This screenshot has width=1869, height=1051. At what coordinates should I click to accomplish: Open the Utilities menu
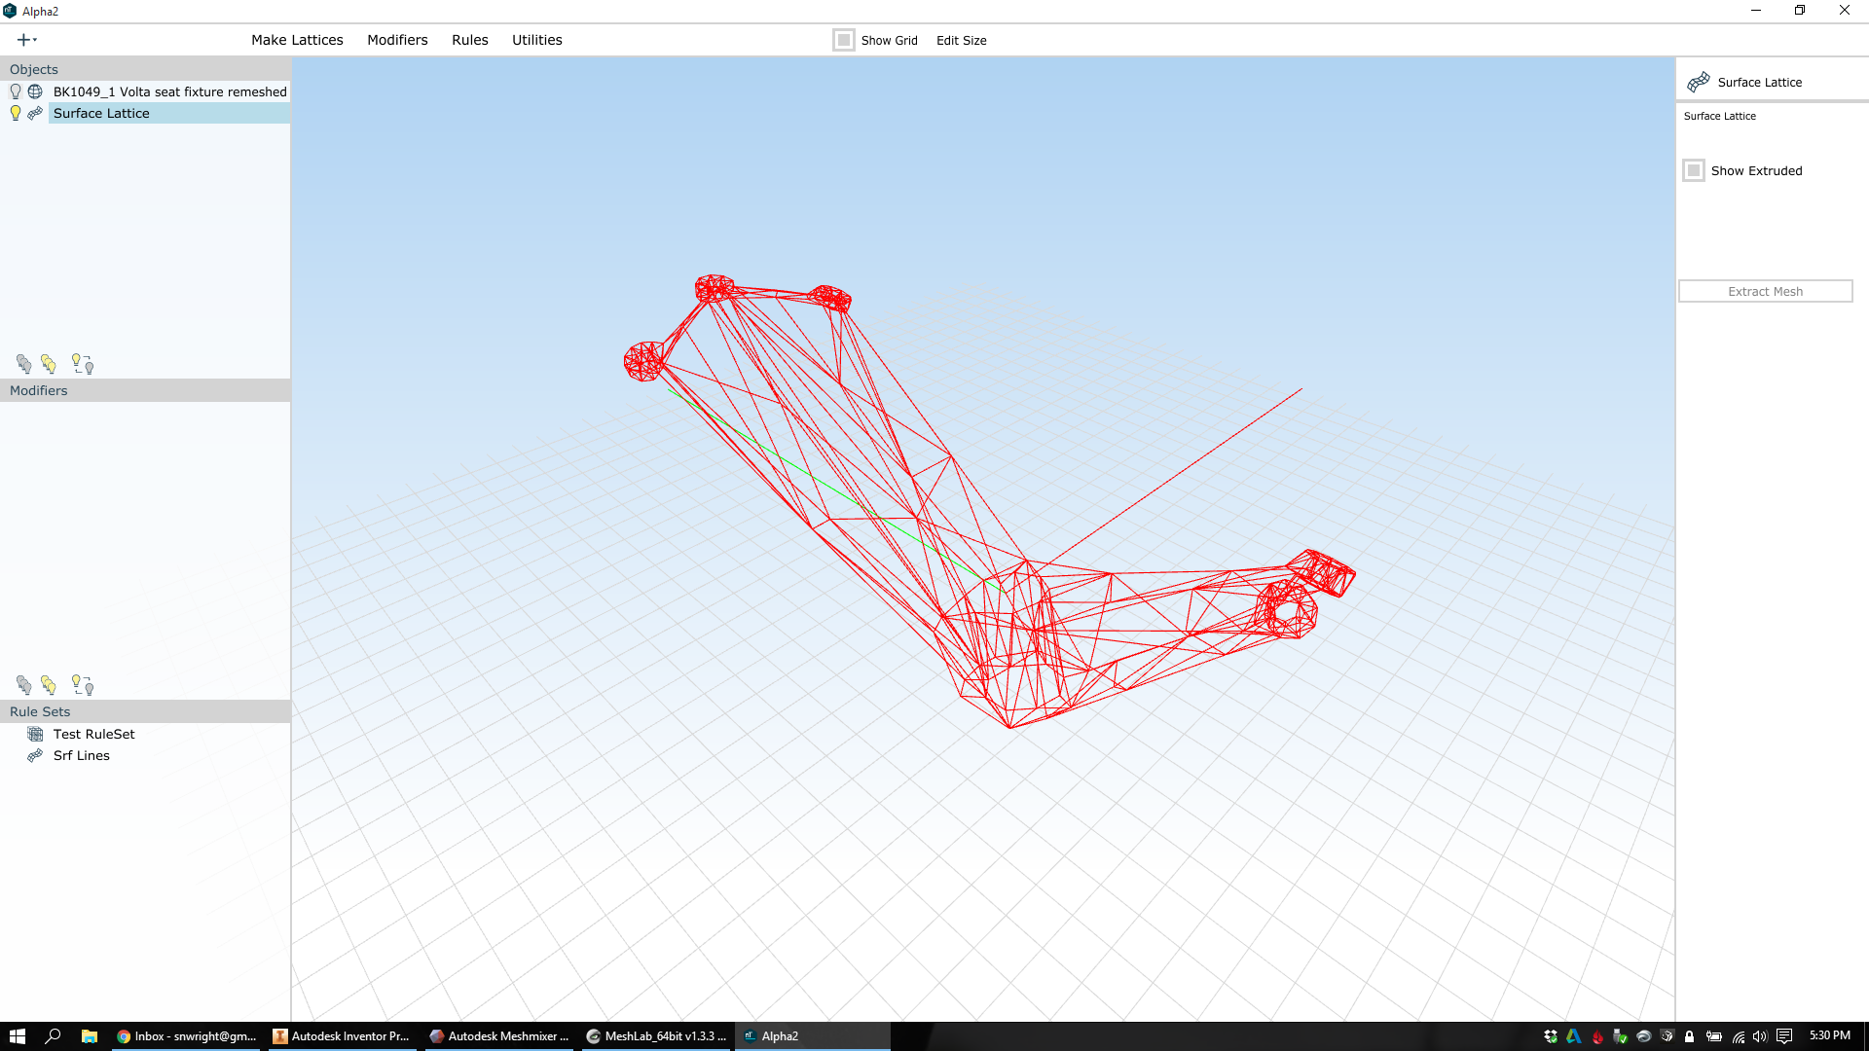(x=537, y=40)
